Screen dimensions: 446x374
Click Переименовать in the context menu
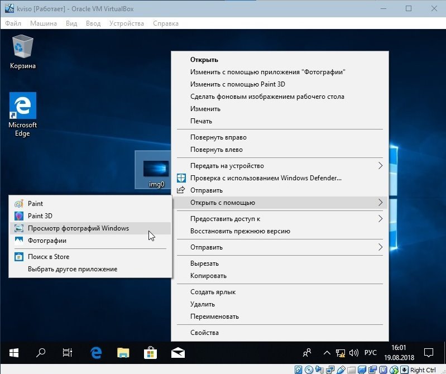pyautogui.click(x=280, y=317)
